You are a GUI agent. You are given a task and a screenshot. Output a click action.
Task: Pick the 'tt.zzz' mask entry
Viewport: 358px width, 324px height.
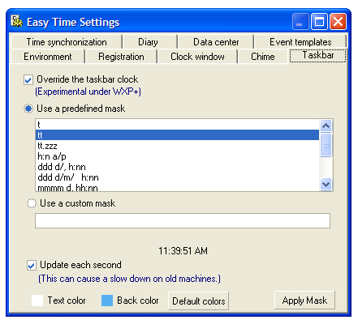[177, 146]
